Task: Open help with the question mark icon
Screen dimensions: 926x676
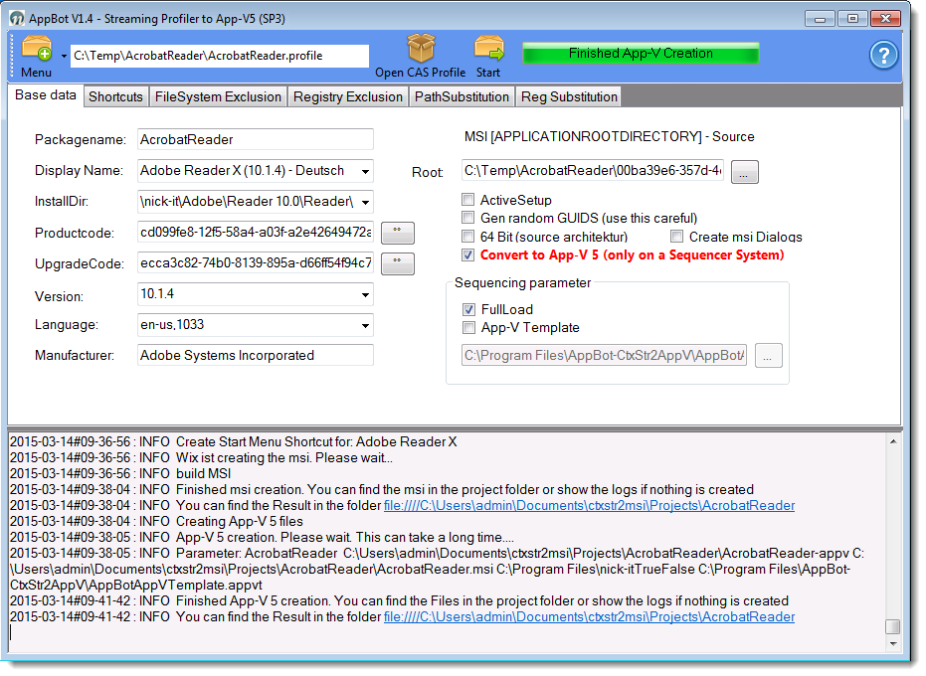Action: pyautogui.click(x=883, y=56)
